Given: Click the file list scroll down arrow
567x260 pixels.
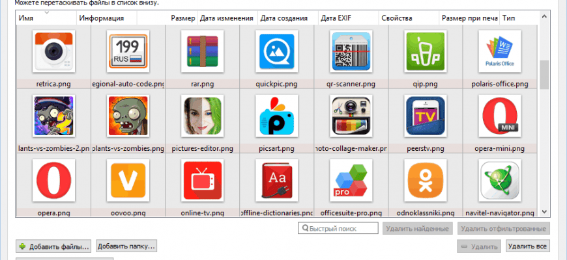Looking at the screenshot, I should (x=544, y=212).
